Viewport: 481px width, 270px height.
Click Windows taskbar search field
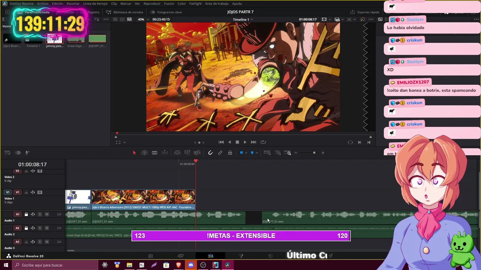55,265
